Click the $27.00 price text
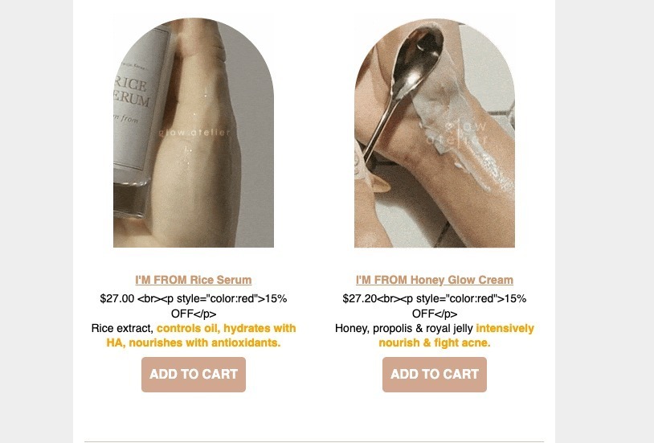Viewport: 654px width, 443px height. coord(117,298)
